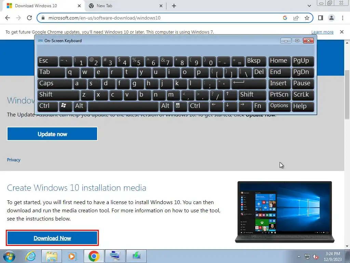Viewport: 350px width, 263px height.
Task: Dismiss the Chrome update notification bar
Action: (x=342, y=32)
